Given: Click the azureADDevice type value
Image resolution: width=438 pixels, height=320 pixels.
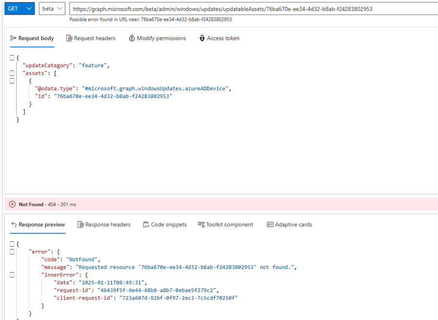Looking at the screenshot, I should pyautogui.click(x=155, y=89).
